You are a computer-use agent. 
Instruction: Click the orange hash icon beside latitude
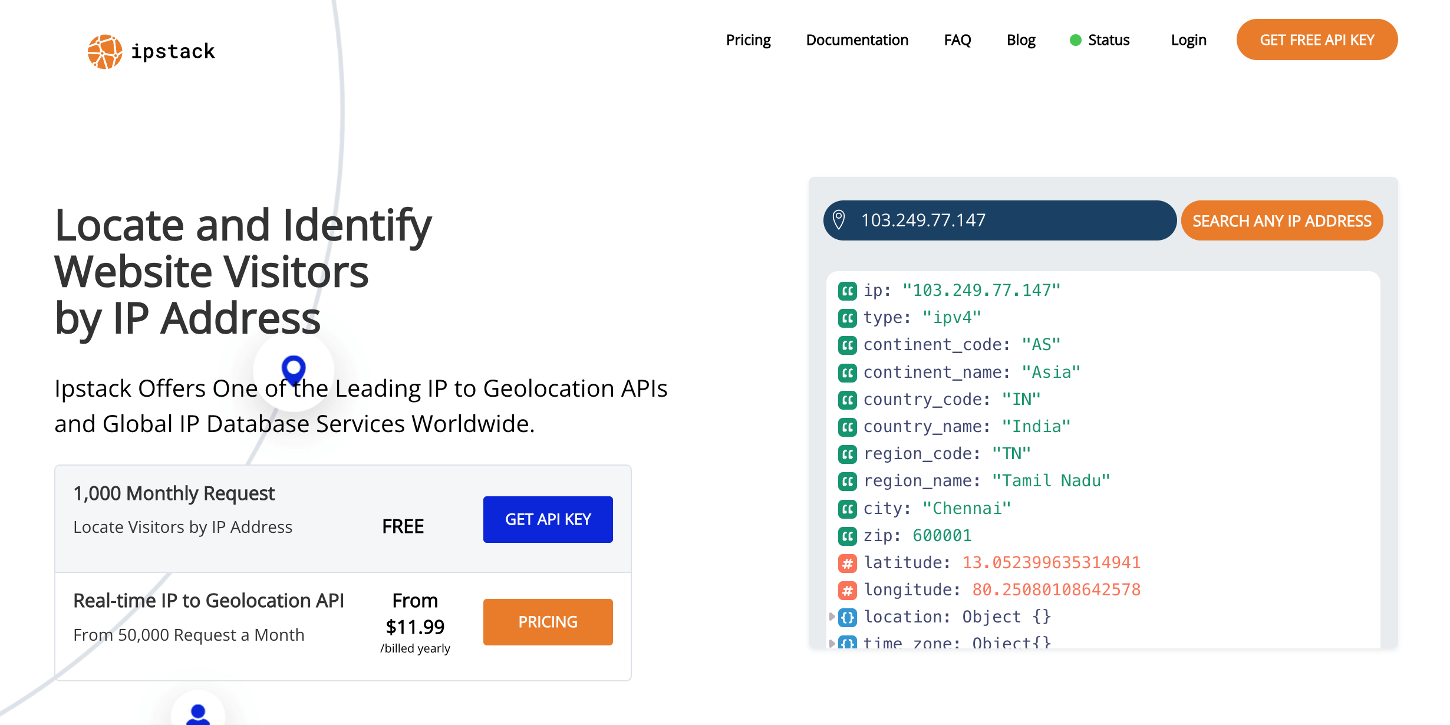(x=847, y=563)
